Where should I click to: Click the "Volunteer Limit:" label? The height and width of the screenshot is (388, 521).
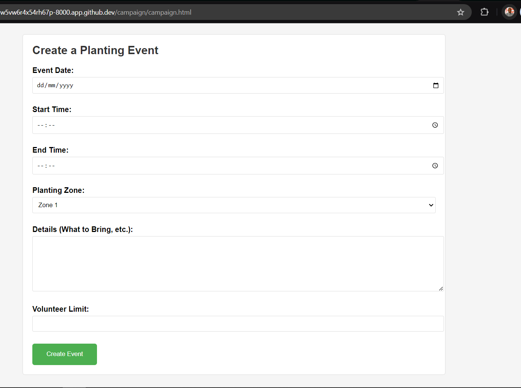click(61, 309)
